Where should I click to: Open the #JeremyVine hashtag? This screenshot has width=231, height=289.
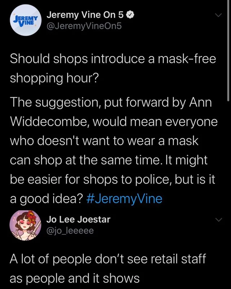[x=125, y=199]
